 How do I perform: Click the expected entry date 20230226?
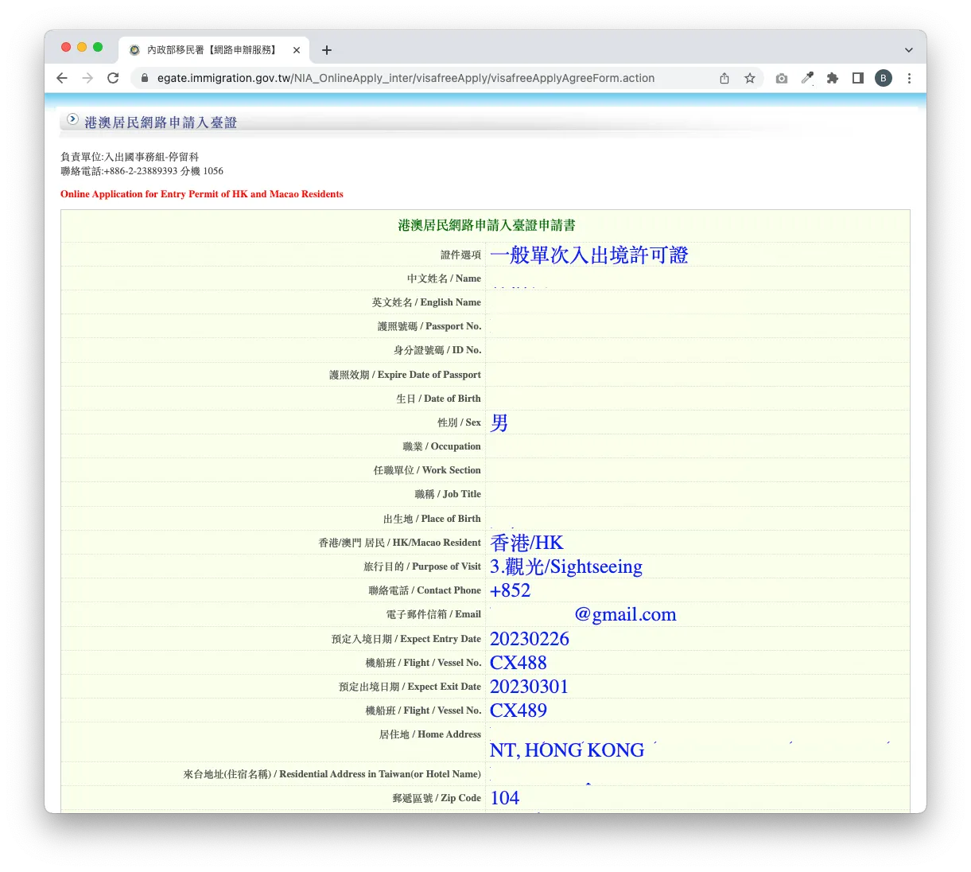[x=530, y=639]
